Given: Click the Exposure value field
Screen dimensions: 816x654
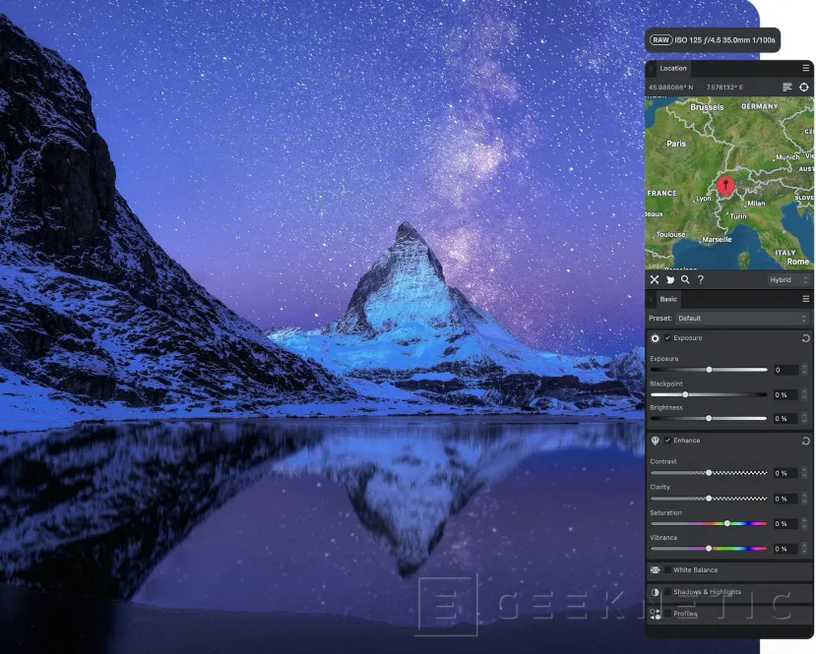Looking at the screenshot, I should 785,370.
